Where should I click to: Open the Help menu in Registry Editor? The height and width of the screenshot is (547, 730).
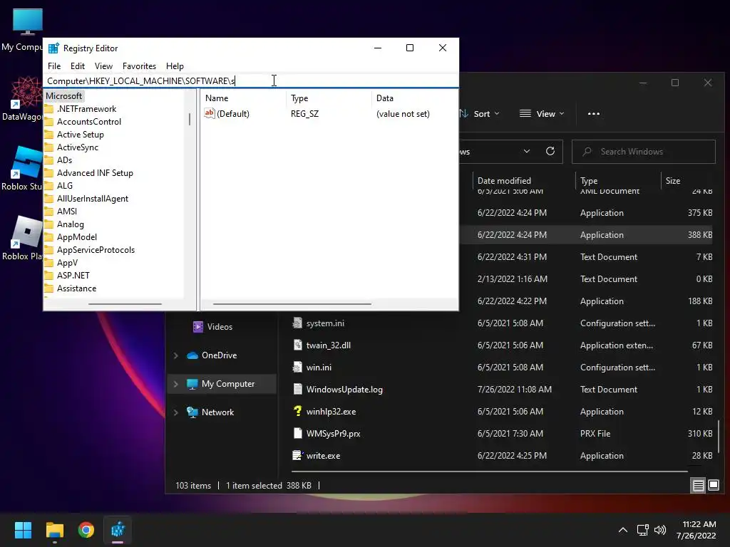pos(175,66)
